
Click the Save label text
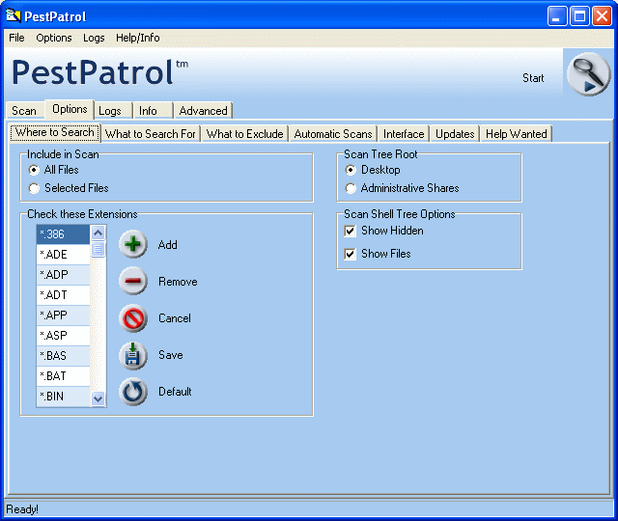point(171,355)
